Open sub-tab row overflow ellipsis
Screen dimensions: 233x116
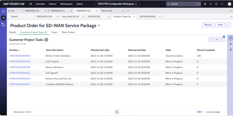[x=231, y=16]
